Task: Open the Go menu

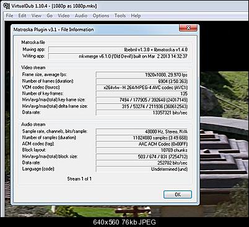Action: (x=50, y=15)
